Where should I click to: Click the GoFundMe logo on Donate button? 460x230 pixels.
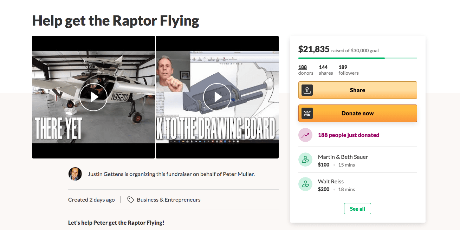307,113
